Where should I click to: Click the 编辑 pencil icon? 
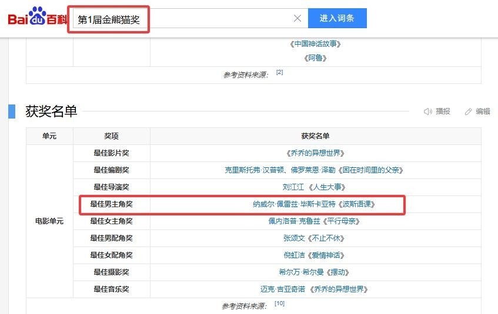[468, 112]
